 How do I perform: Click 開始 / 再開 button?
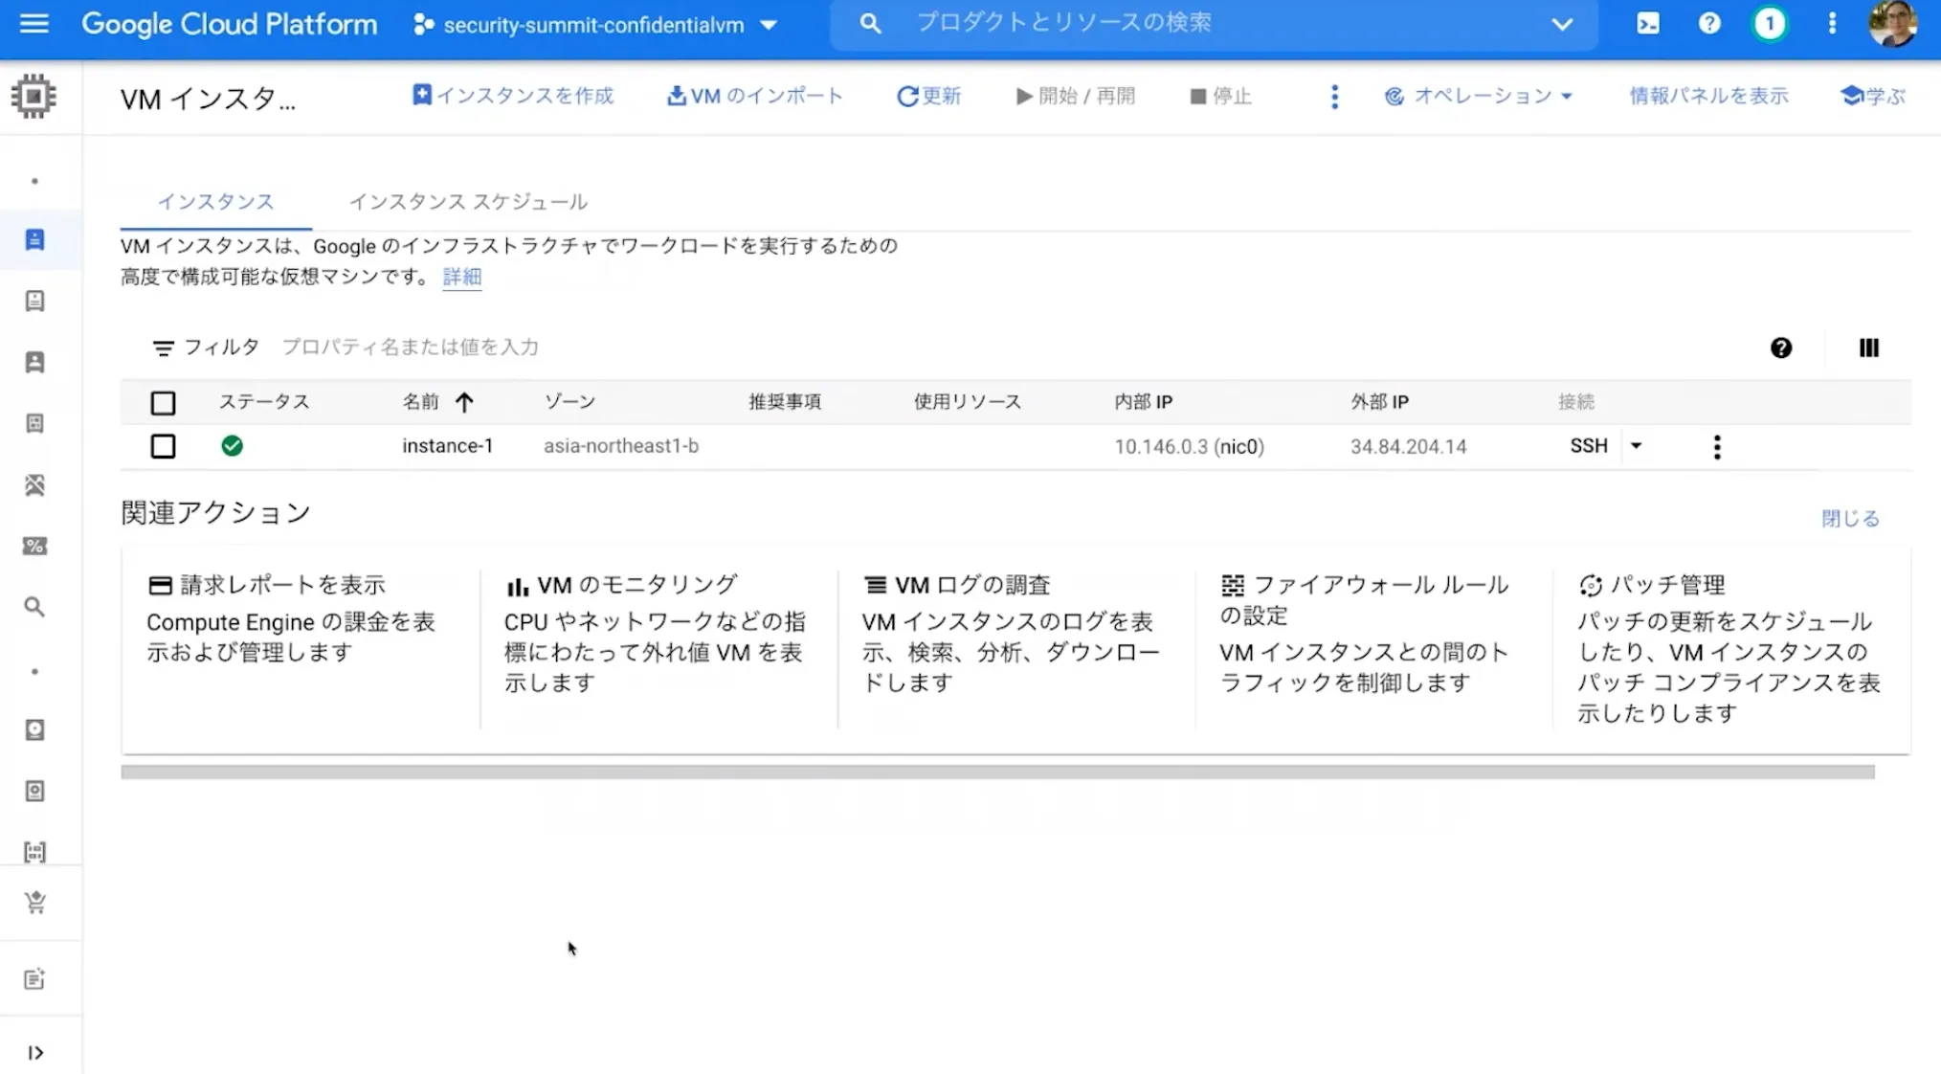pyautogui.click(x=1076, y=96)
